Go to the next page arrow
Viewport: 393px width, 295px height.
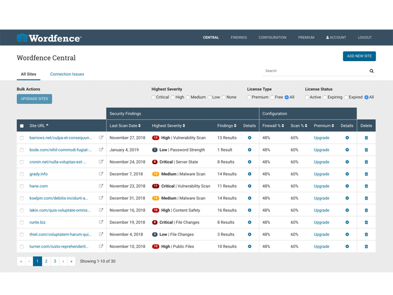click(x=63, y=262)
